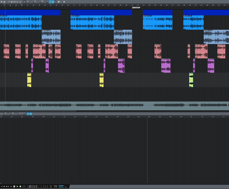Select the third dark blue clip on the top track
The height and width of the screenshot is (189, 229).
pyautogui.click(x=158, y=12)
